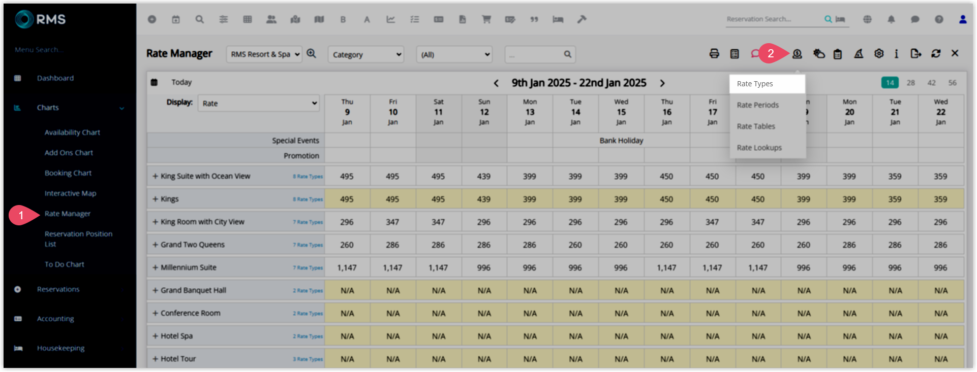Expand the Grand Banquet Hall row
This screenshot has width=977, height=372.
[156, 290]
